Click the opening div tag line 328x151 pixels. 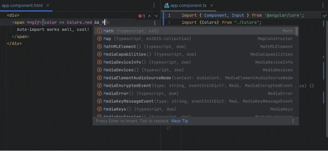(x=13, y=15)
